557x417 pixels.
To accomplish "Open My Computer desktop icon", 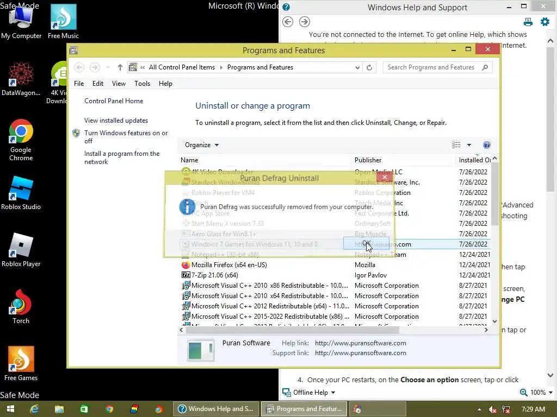I will point(21,22).
